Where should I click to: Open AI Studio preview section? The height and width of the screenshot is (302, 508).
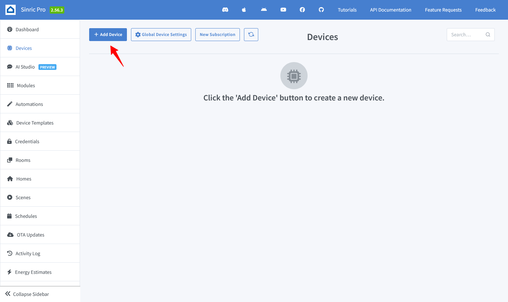point(40,67)
